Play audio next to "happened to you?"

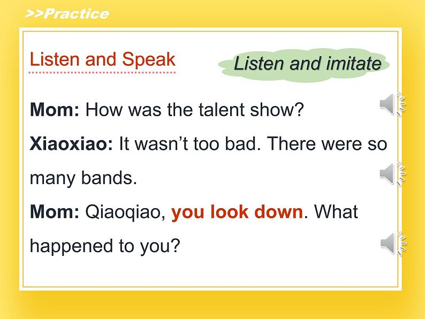tap(393, 243)
